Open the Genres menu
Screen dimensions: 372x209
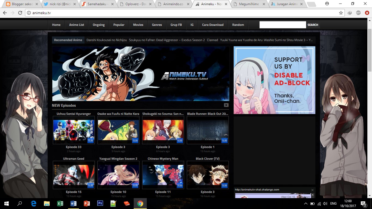(x=157, y=25)
